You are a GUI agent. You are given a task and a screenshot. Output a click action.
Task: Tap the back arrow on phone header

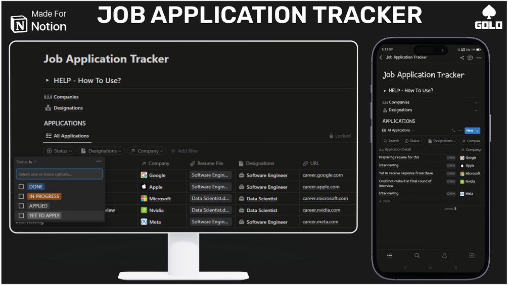point(381,57)
